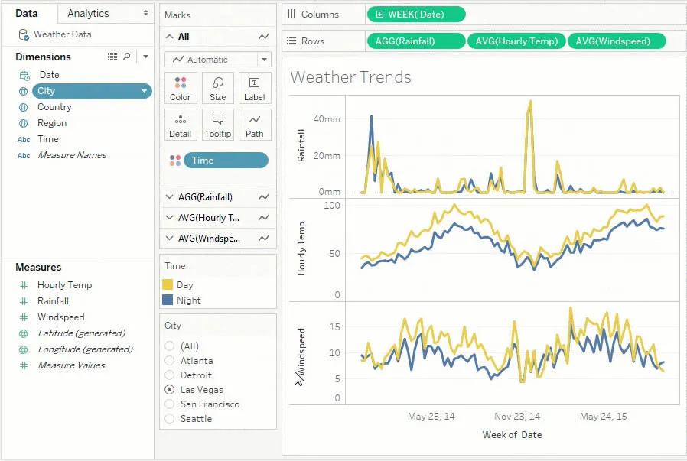The width and height of the screenshot is (687, 461).
Task: Click the globe icon beside City
Action: tap(23, 91)
